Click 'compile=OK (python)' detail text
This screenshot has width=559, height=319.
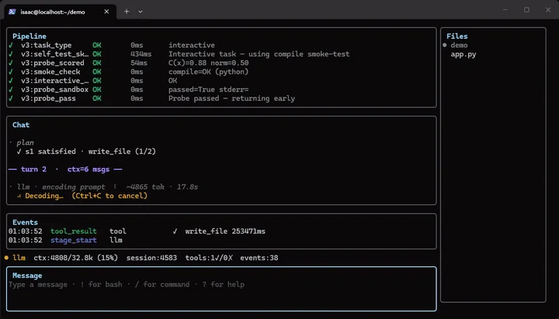(209, 72)
